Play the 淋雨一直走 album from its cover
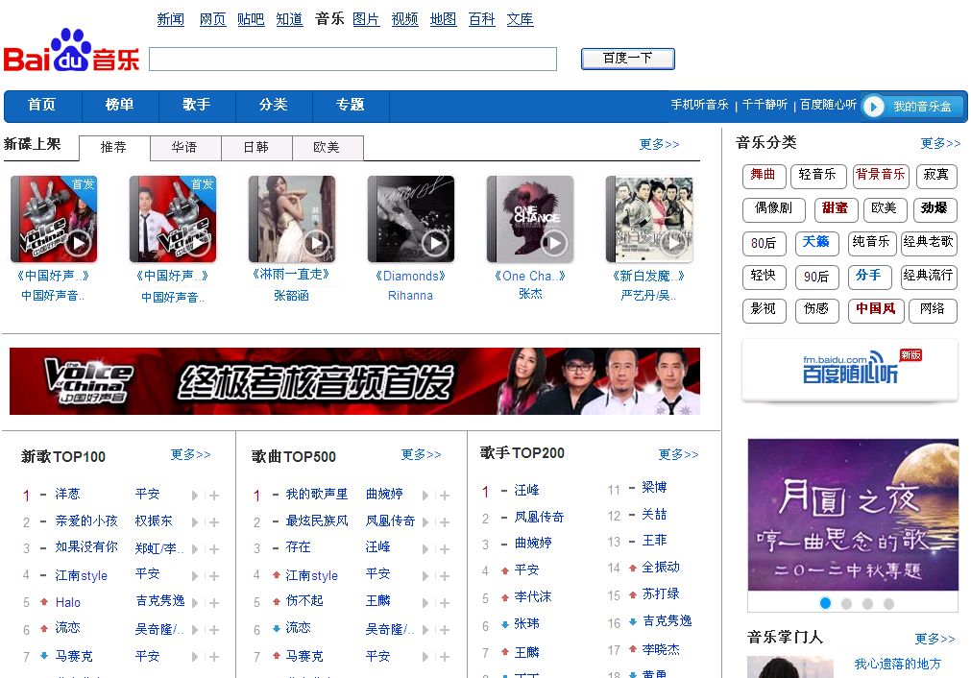The image size is (971, 678). (x=316, y=243)
